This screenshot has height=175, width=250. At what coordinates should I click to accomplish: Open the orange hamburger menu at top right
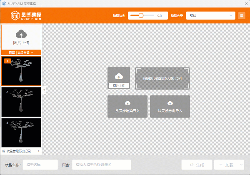pyautogui.click(x=242, y=15)
